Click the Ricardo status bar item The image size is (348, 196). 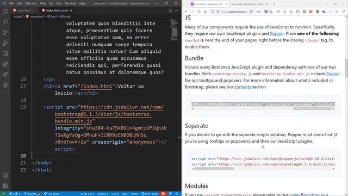32,194
